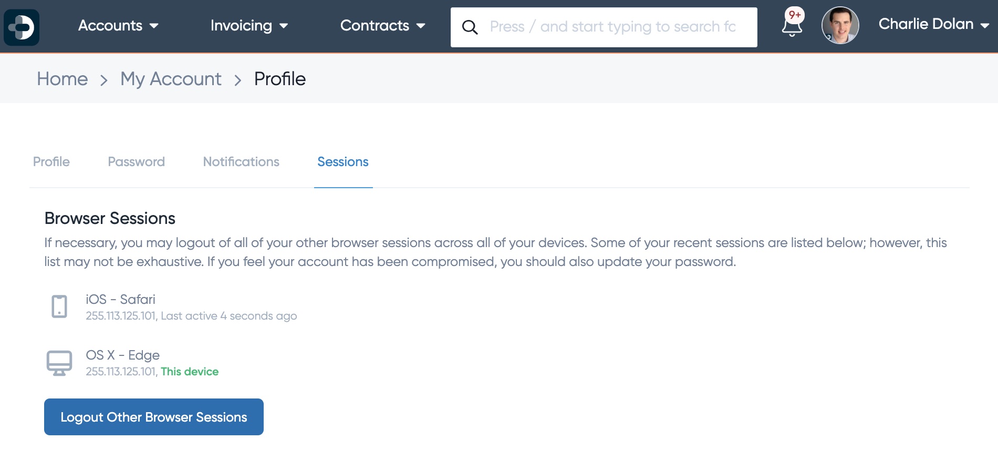
Task: Select the Sessions tab
Action: (343, 162)
